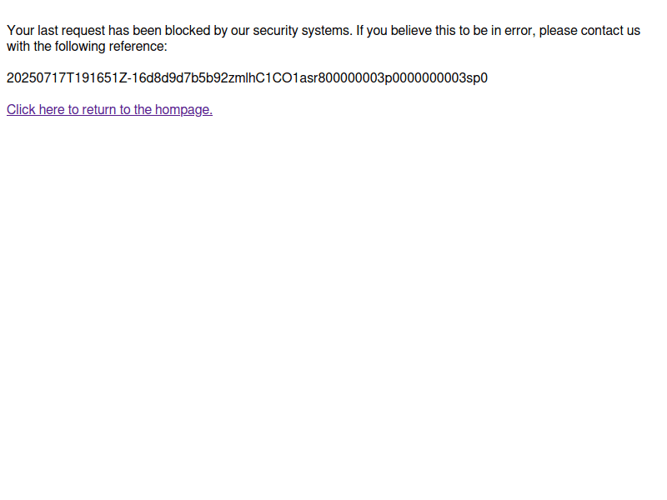This screenshot has width=667, height=500.
Task: Click "with the" at the second line start
Action: 29,47
